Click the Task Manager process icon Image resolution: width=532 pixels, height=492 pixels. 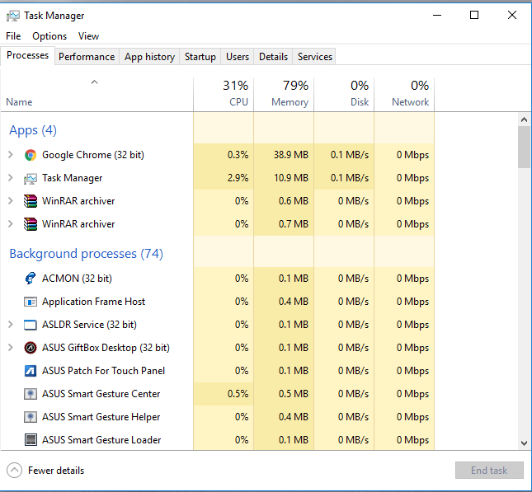pyautogui.click(x=31, y=178)
